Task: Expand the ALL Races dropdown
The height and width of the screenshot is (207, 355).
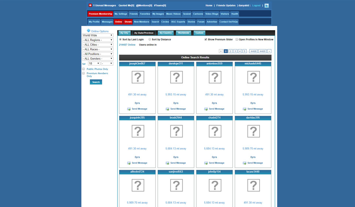Action: pyautogui.click(x=98, y=49)
